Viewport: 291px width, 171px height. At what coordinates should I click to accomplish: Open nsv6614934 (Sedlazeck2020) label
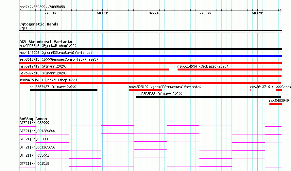pos(203,66)
